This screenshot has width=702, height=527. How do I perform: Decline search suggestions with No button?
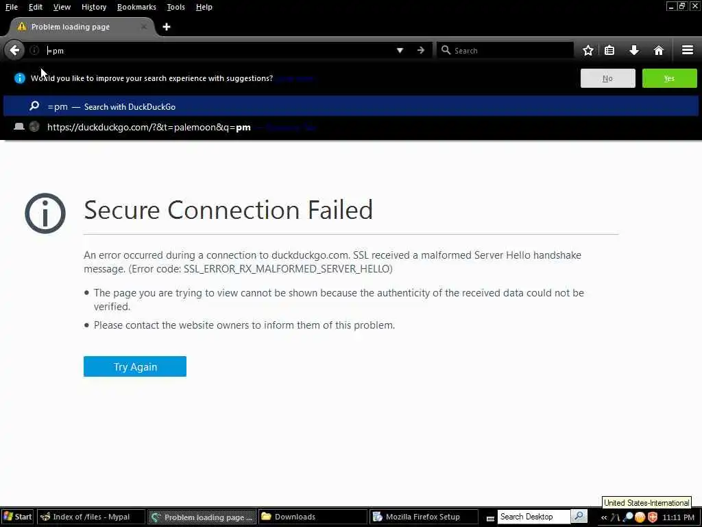607,78
